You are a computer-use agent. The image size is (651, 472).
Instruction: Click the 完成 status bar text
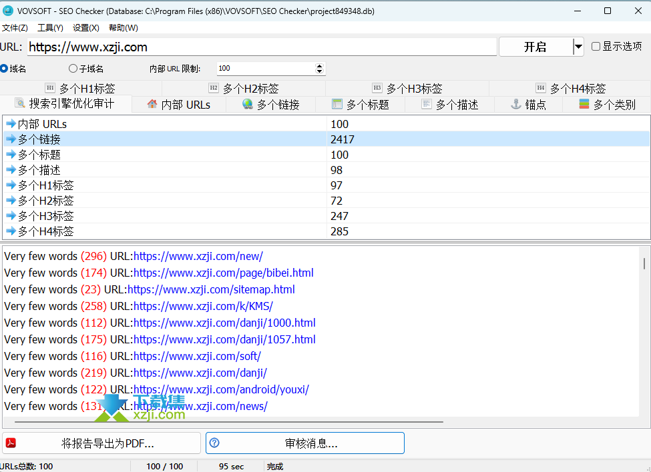point(275,466)
